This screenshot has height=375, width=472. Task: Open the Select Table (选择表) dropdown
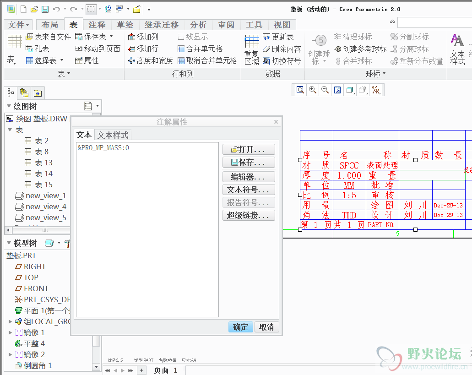click(x=62, y=60)
